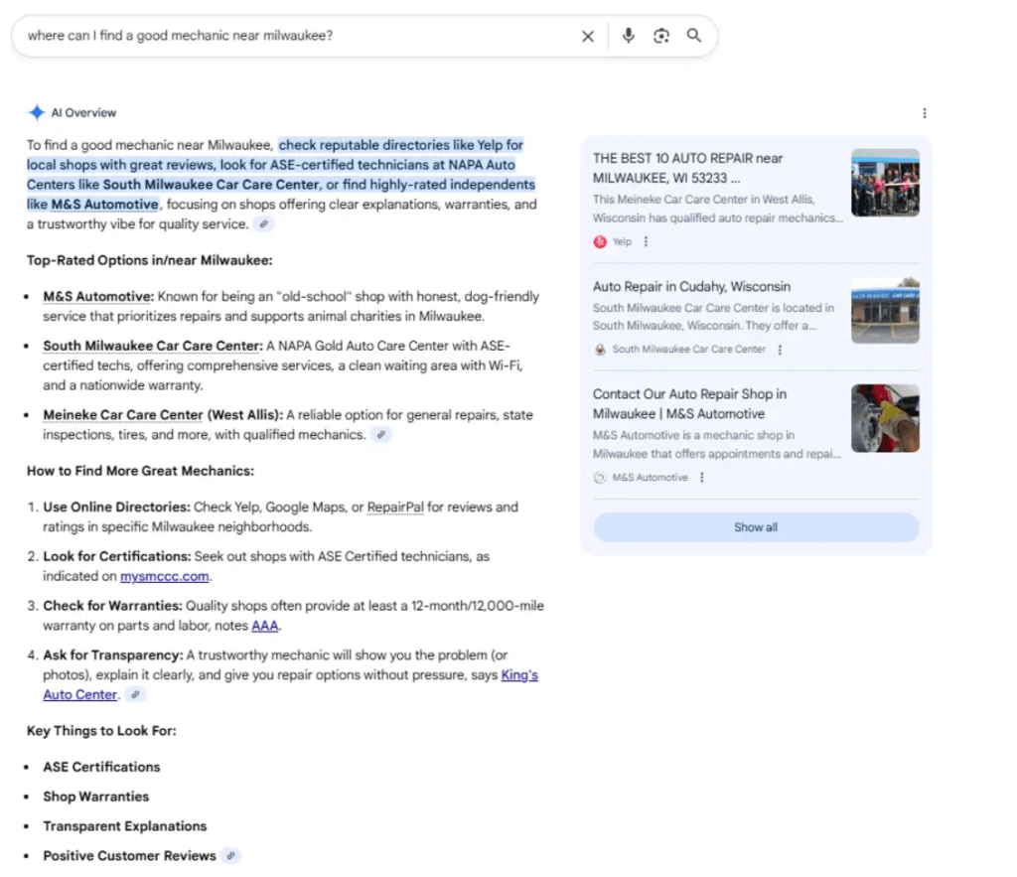The image size is (1017, 877).
Task: Click source link chip after intro paragraph
Action: coord(264,224)
